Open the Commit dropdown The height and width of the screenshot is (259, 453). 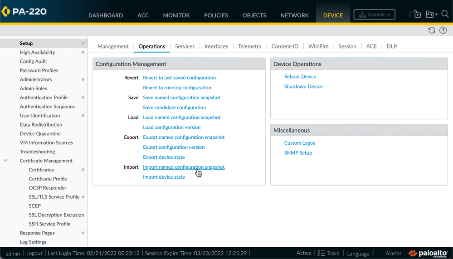pyautogui.click(x=374, y=15)
